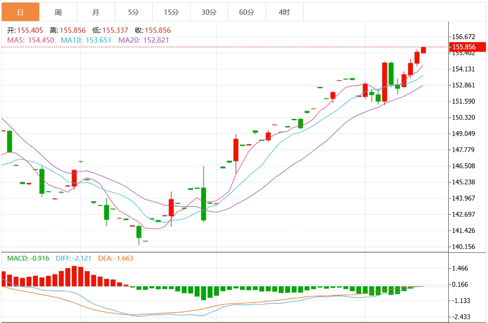This screenshot has height=323, width=488.
Task: Open the 月 monthly chart tab
Action: tap(96, 12)
